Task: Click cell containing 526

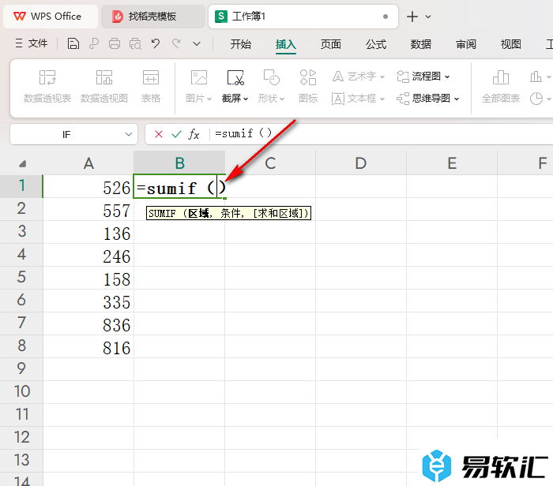Action: [x=88, y=186]
